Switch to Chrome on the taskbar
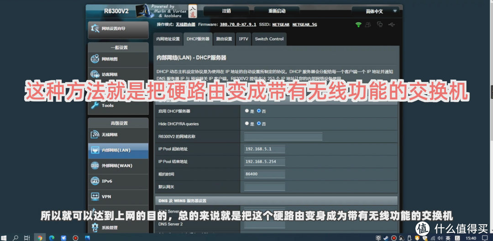 40,238
